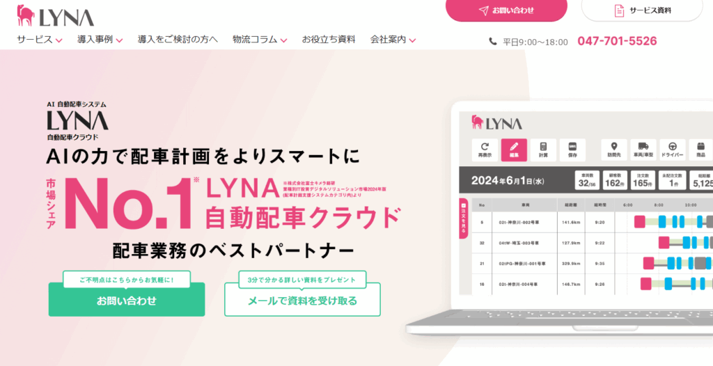Click the 車両/車型 truck icon
Screen dimensions: 713x366
coord(643,146)
